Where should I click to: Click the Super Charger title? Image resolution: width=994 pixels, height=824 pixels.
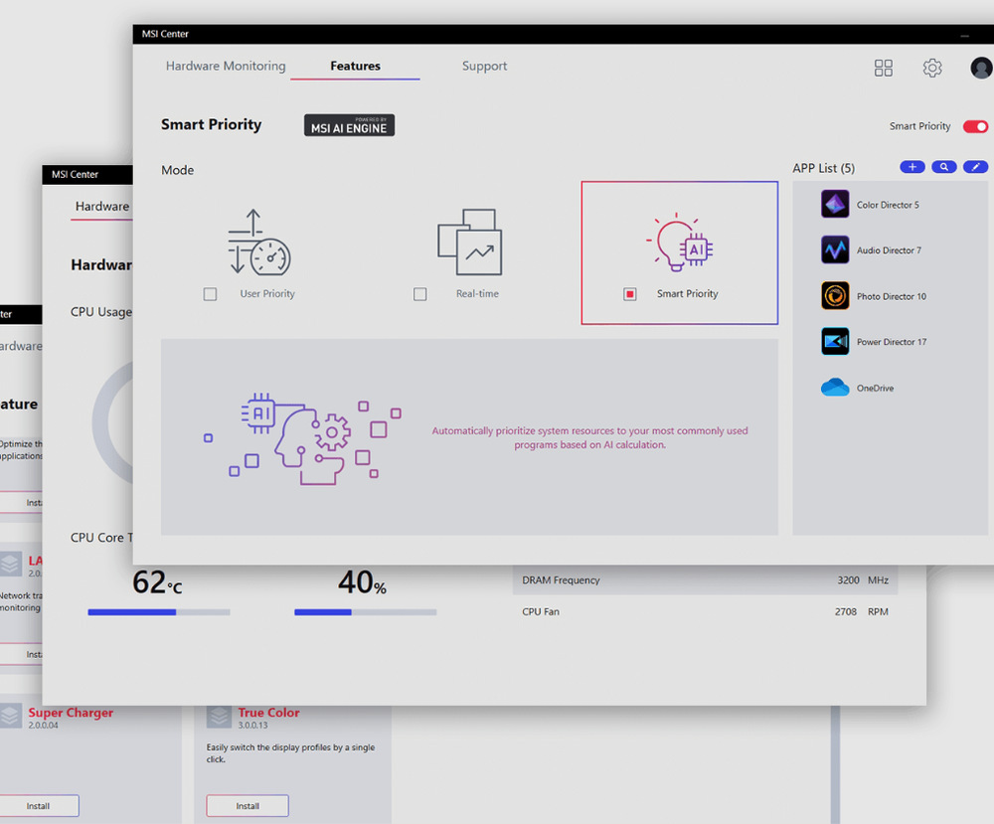pyautogui.click(x=71, y=713)
